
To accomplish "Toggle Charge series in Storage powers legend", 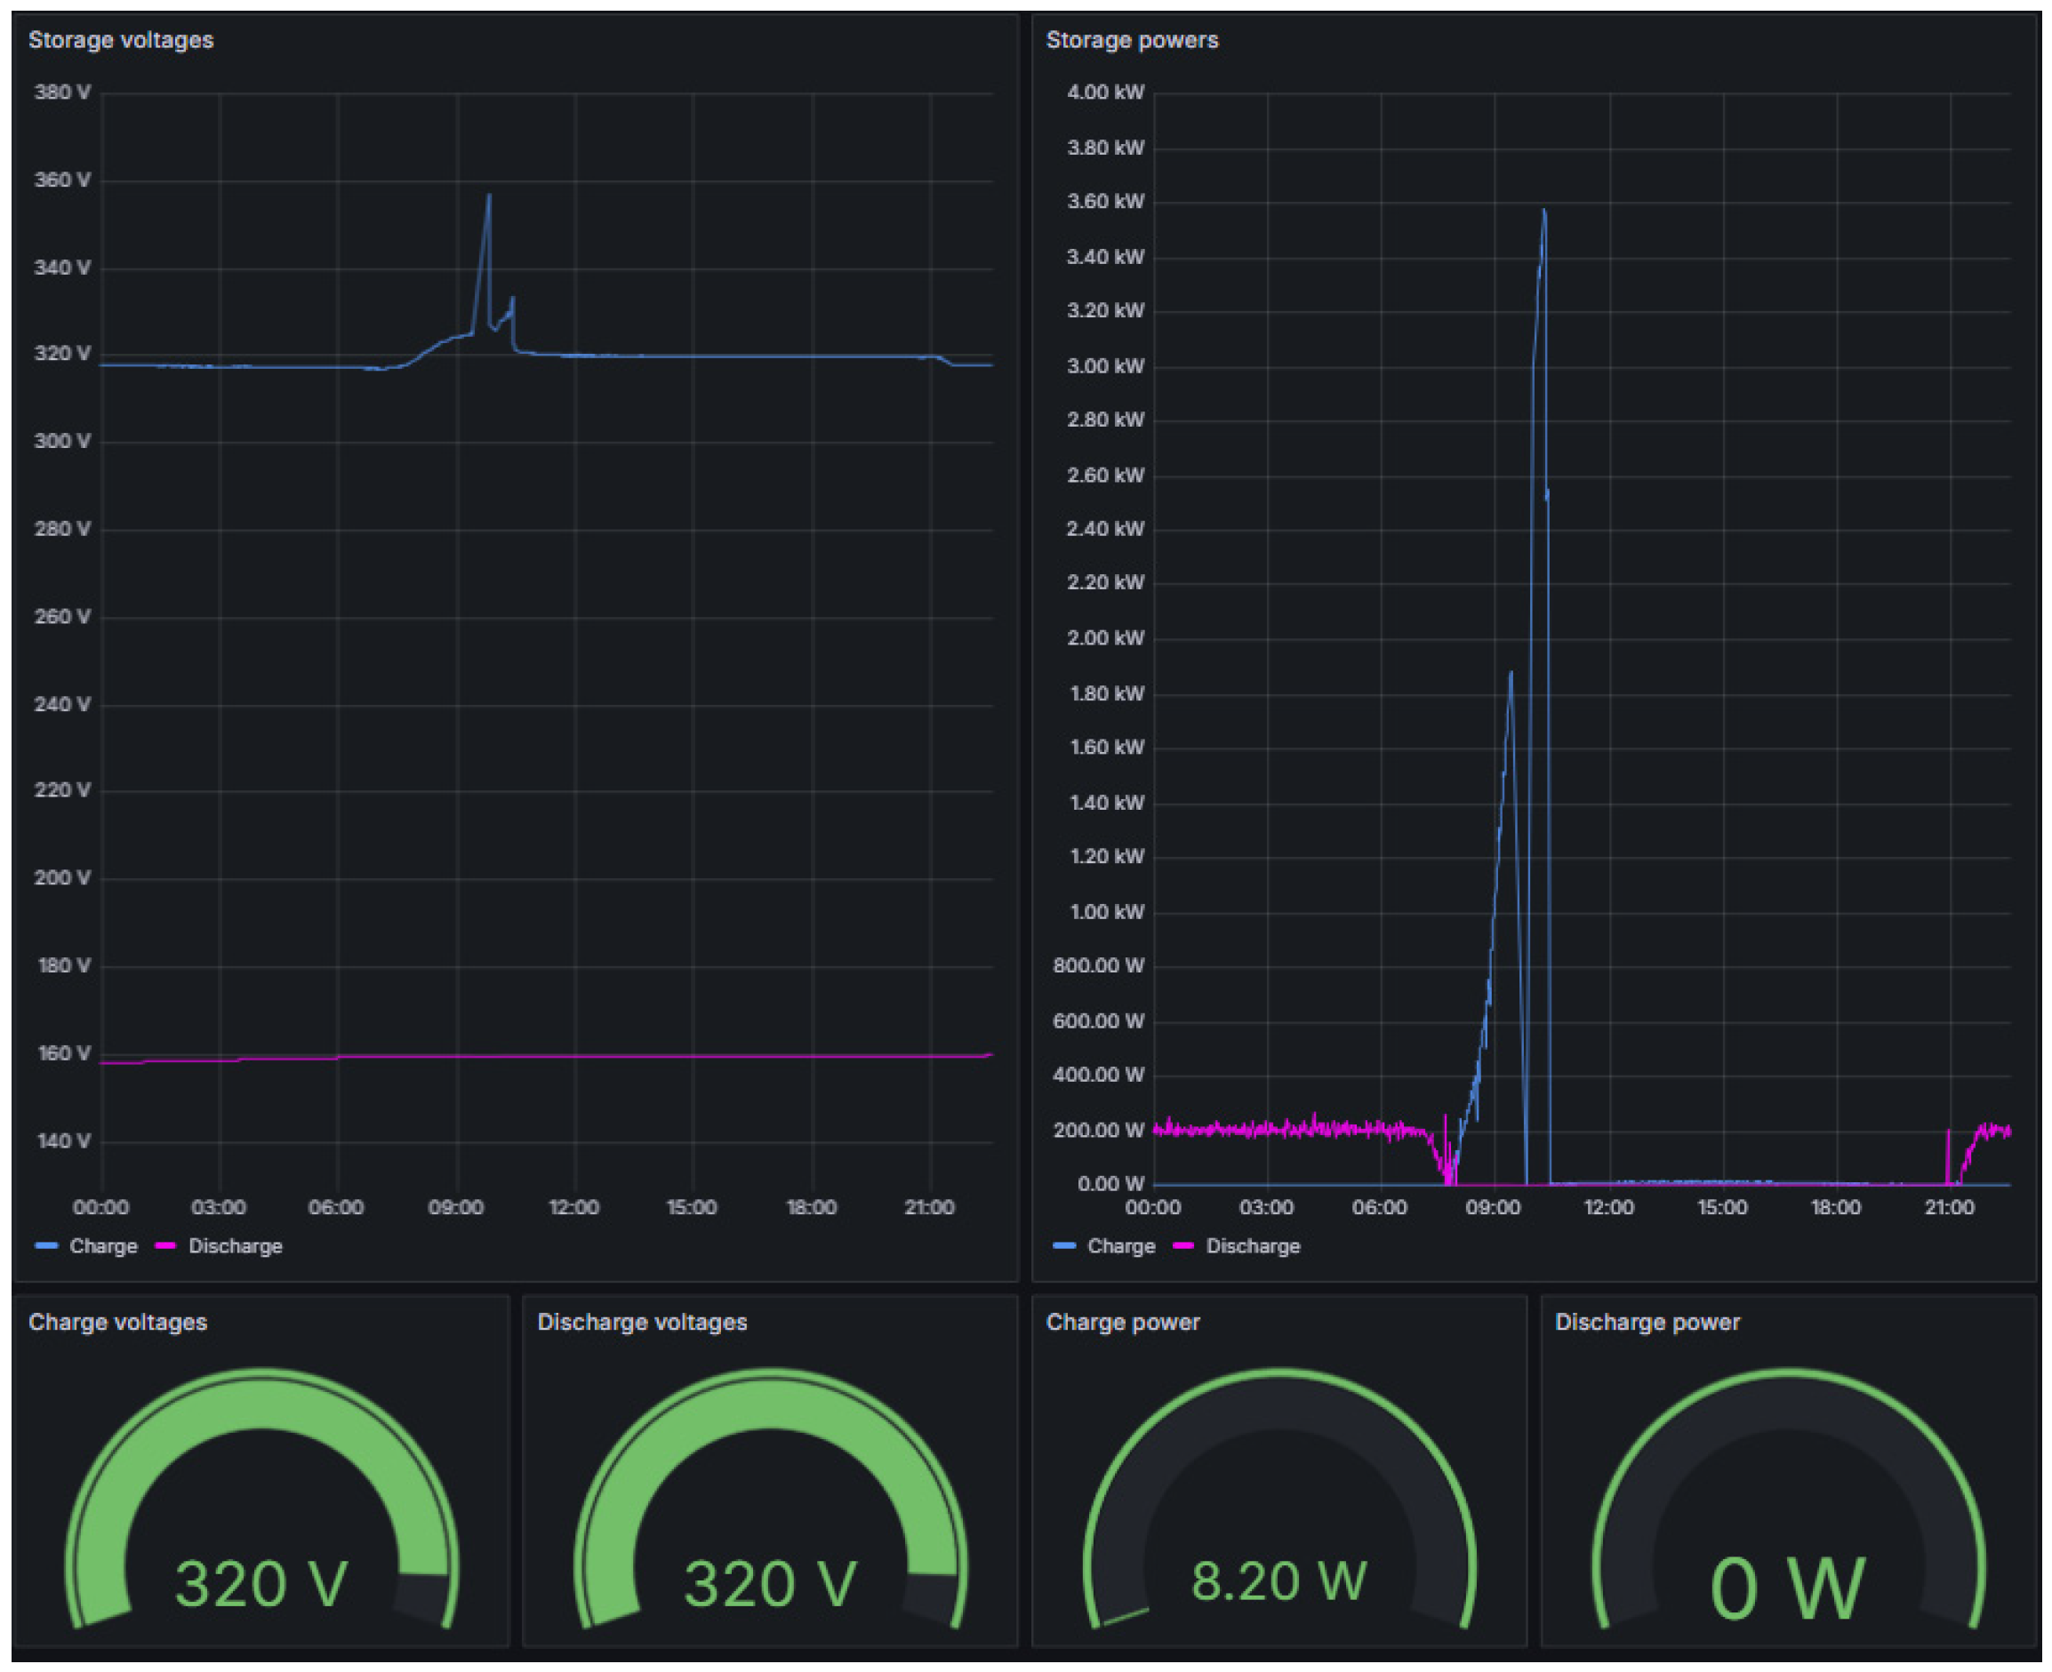I will [x=1120, y=1245].
